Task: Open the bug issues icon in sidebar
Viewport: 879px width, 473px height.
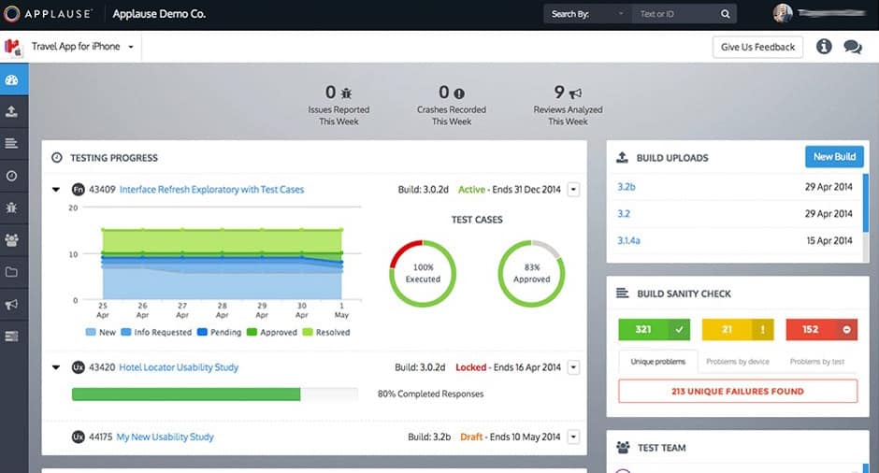Action: (x=12, y=208)
